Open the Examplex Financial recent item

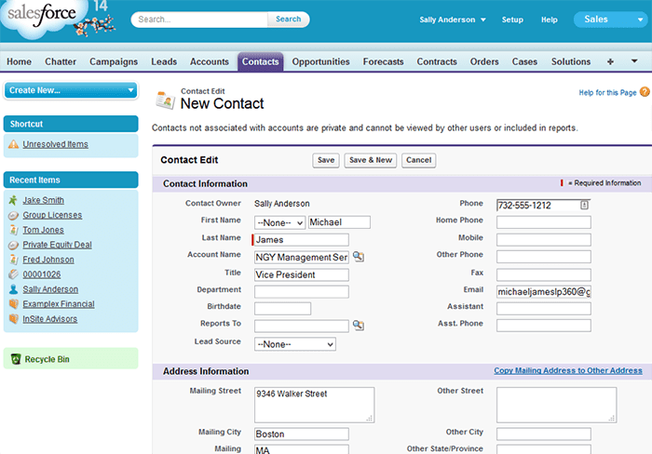pyautogui.click(x=59, y=304)
